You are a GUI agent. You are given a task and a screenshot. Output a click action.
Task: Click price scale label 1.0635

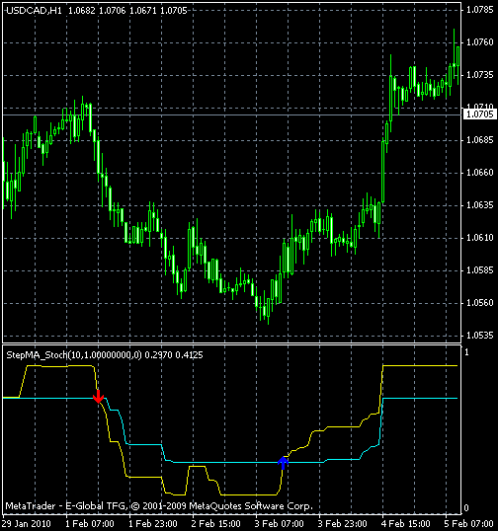[479, 205]
